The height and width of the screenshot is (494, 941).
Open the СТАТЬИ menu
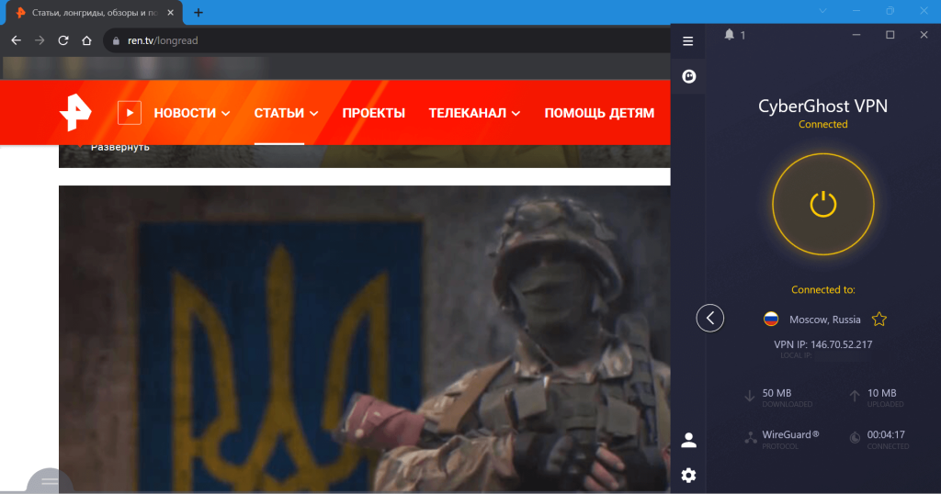pos(279,113)
